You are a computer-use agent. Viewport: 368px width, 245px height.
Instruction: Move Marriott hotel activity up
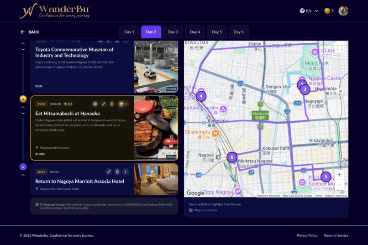(x=23, y=175)
